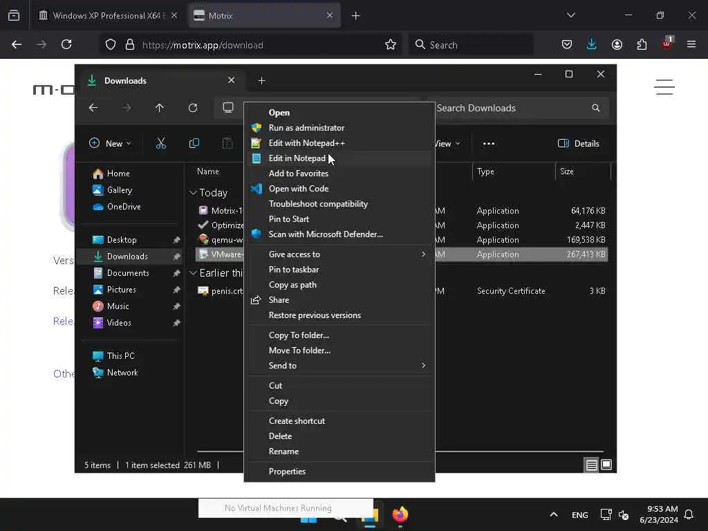This screenshot has height=531, width=708.
Task: Select Edit with Notepad++
Action: tap(339, 143)
